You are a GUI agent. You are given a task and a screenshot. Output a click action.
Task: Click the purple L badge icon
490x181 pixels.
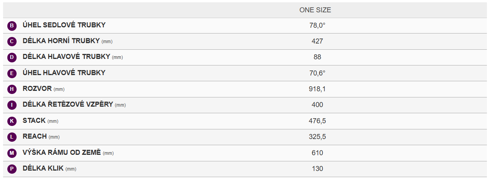point(12,137)
